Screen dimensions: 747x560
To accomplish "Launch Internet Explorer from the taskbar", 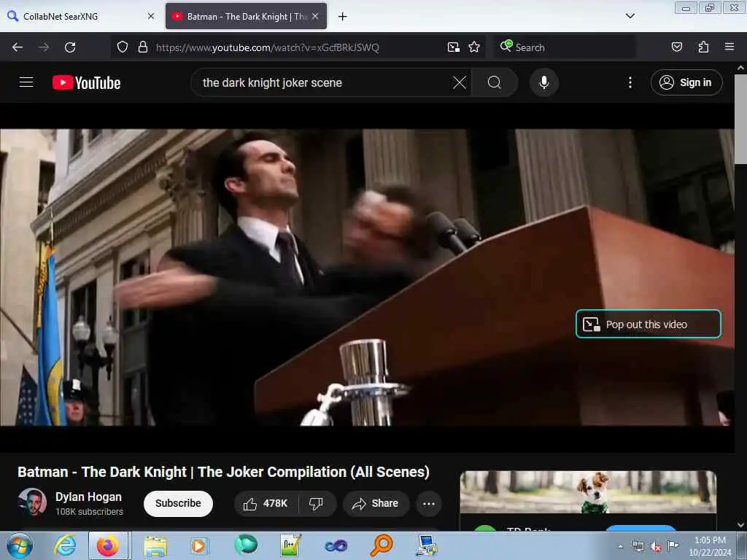I will [x=65, y=545].
